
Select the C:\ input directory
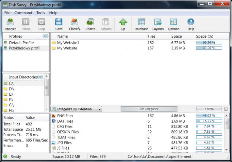tap(24, 84)
